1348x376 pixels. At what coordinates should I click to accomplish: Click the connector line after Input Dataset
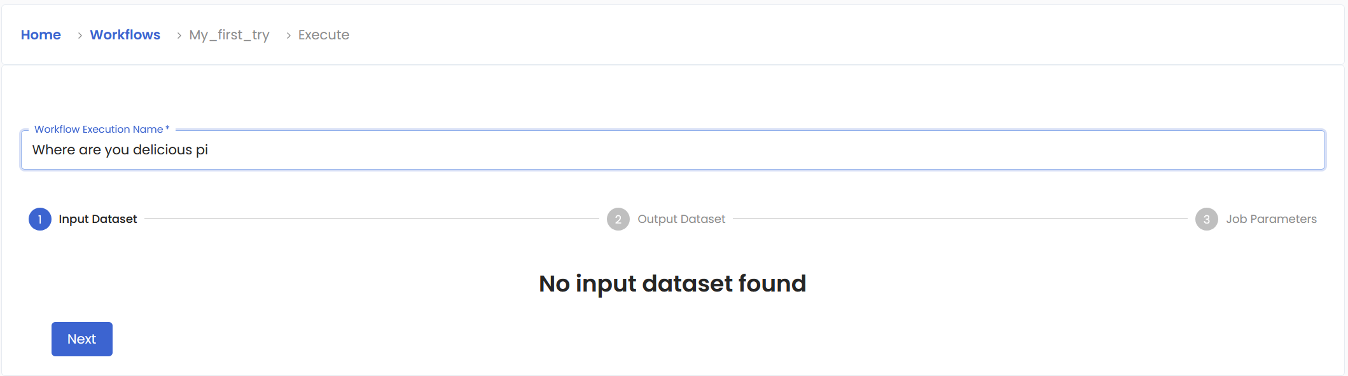point(372,219)
